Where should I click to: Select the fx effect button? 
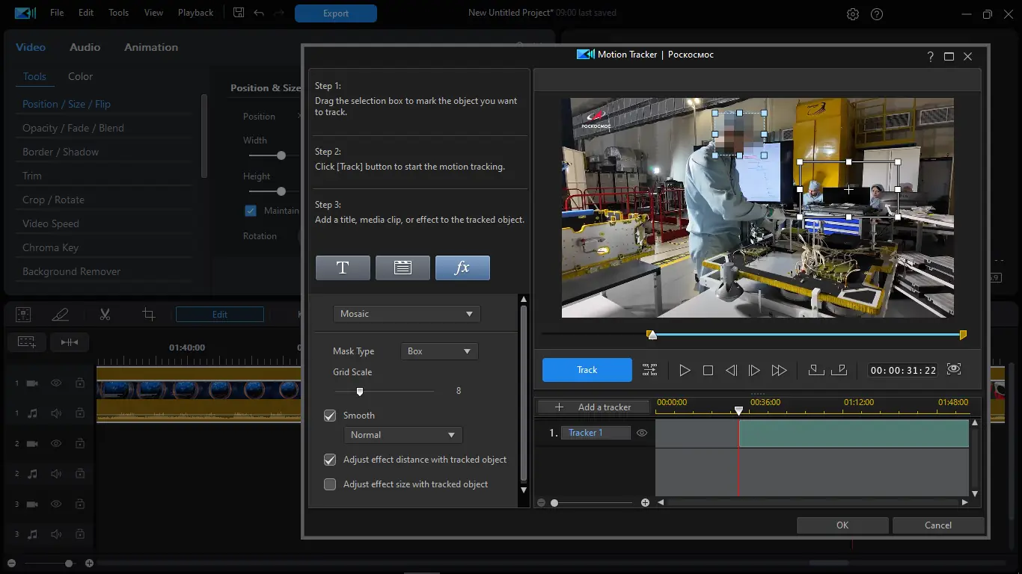pos(462,268)
